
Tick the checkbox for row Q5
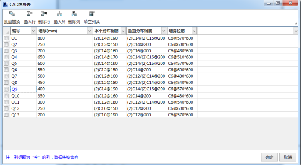pos(6,64)
